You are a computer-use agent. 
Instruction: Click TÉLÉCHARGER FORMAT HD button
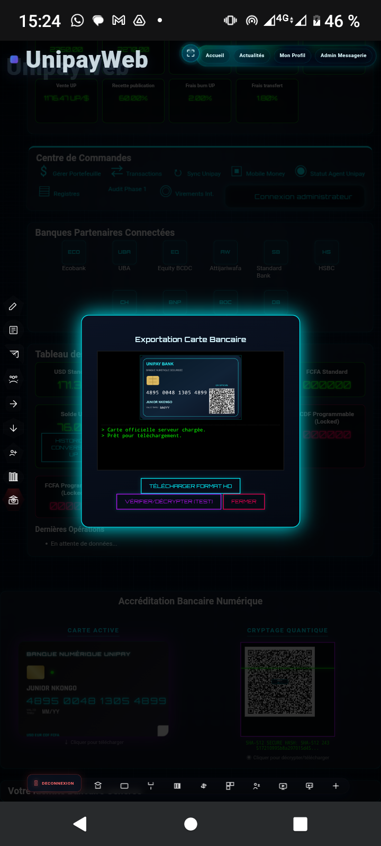[x=190, y=486]
